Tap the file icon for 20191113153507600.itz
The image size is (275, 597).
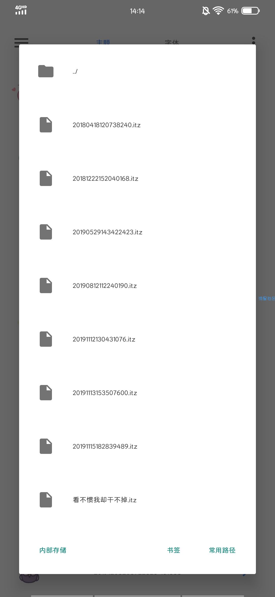coord(46,393)
